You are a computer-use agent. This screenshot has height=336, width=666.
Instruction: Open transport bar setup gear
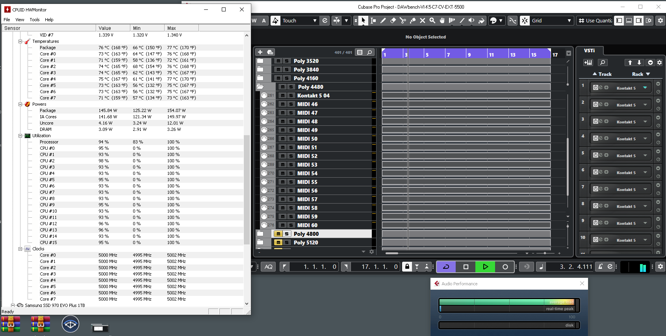pos(660,266)
